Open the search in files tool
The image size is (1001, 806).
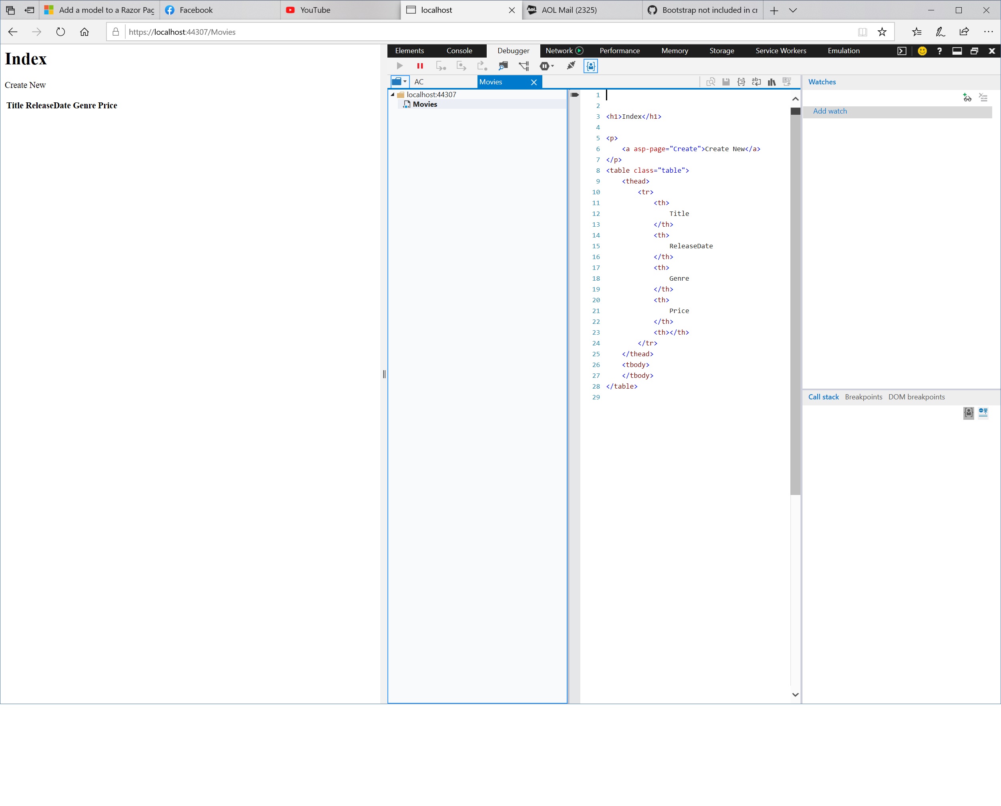tap(503, 66)
